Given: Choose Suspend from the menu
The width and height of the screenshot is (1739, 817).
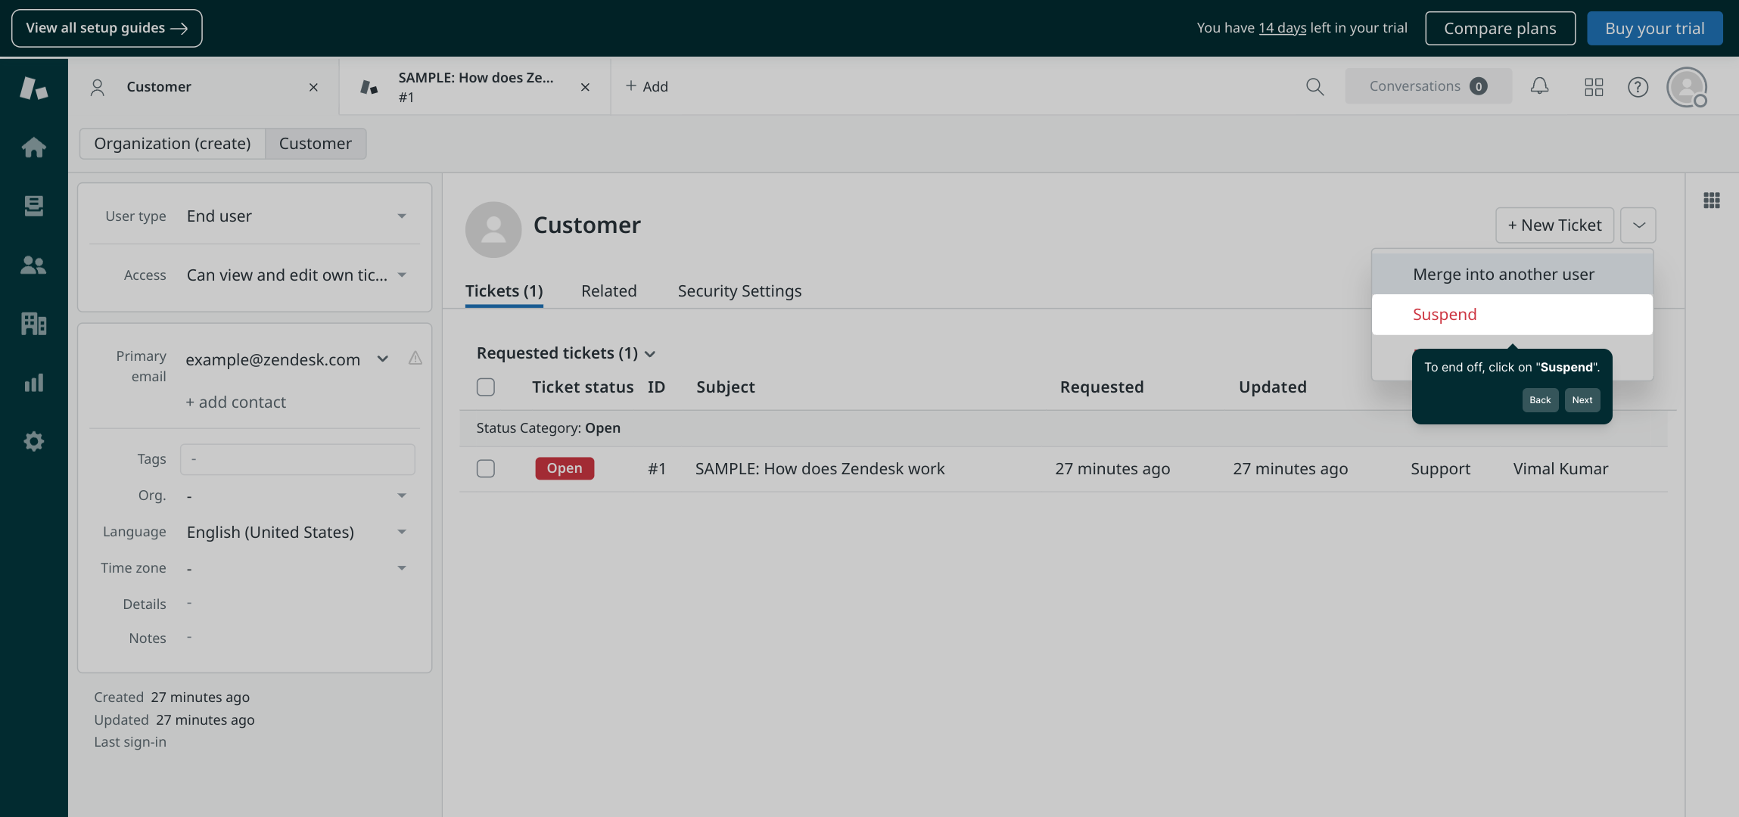Looking at the screenshot, I should [x=1512, y=315].
